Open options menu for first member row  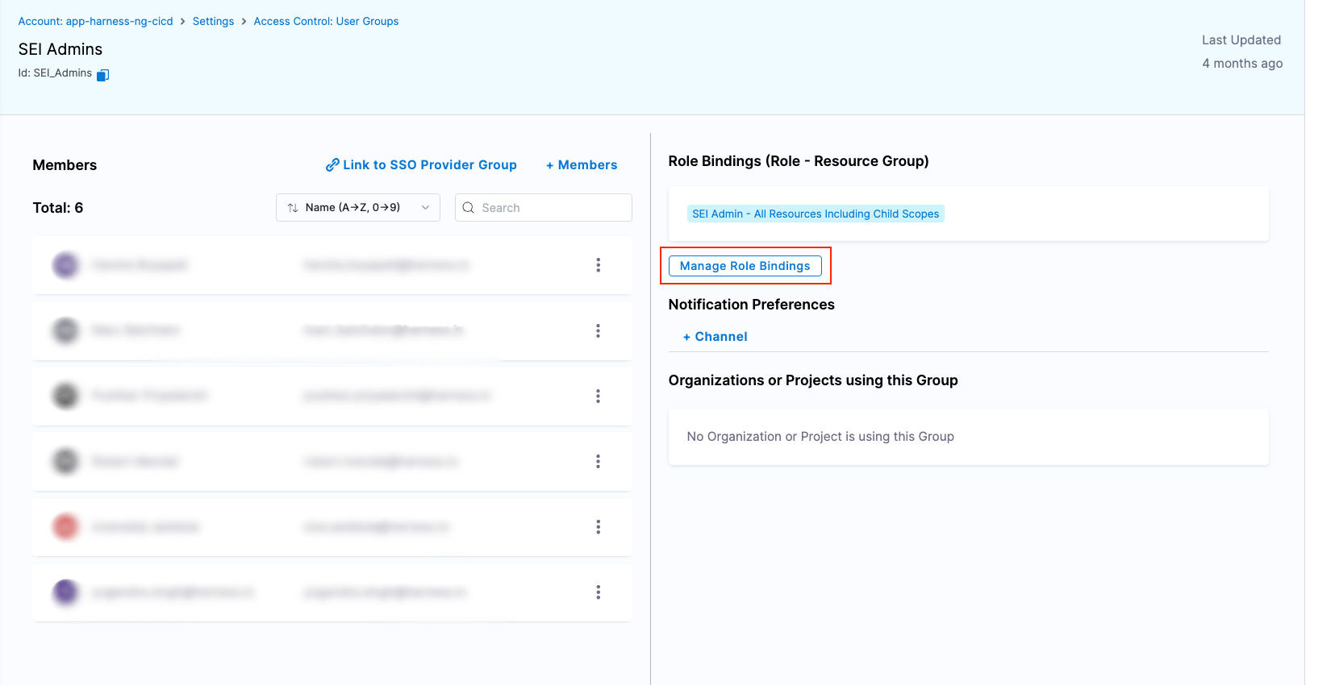coord(598,265)
